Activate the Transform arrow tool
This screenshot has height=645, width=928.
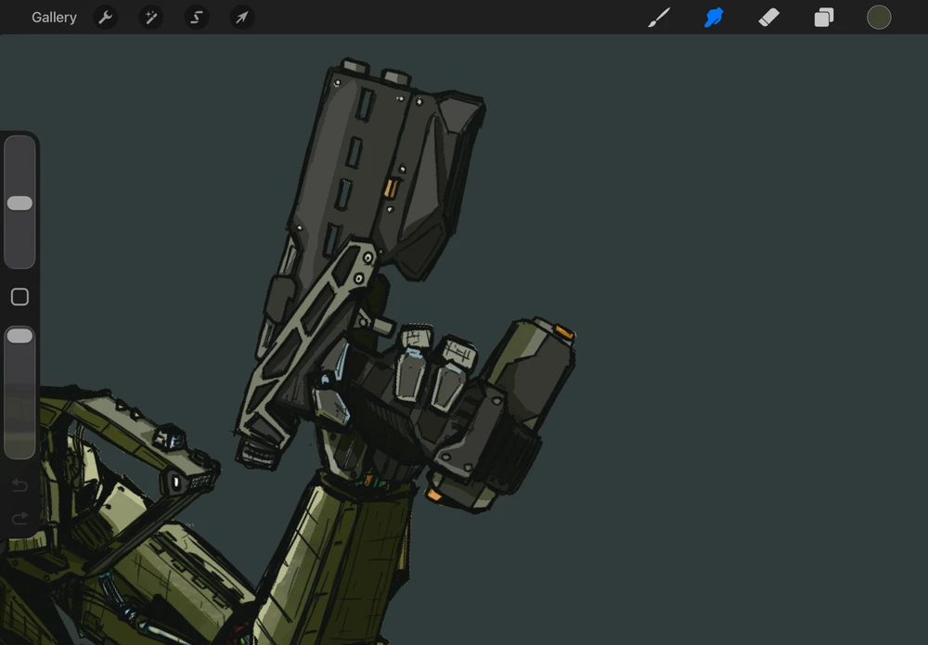click(241, 18)
